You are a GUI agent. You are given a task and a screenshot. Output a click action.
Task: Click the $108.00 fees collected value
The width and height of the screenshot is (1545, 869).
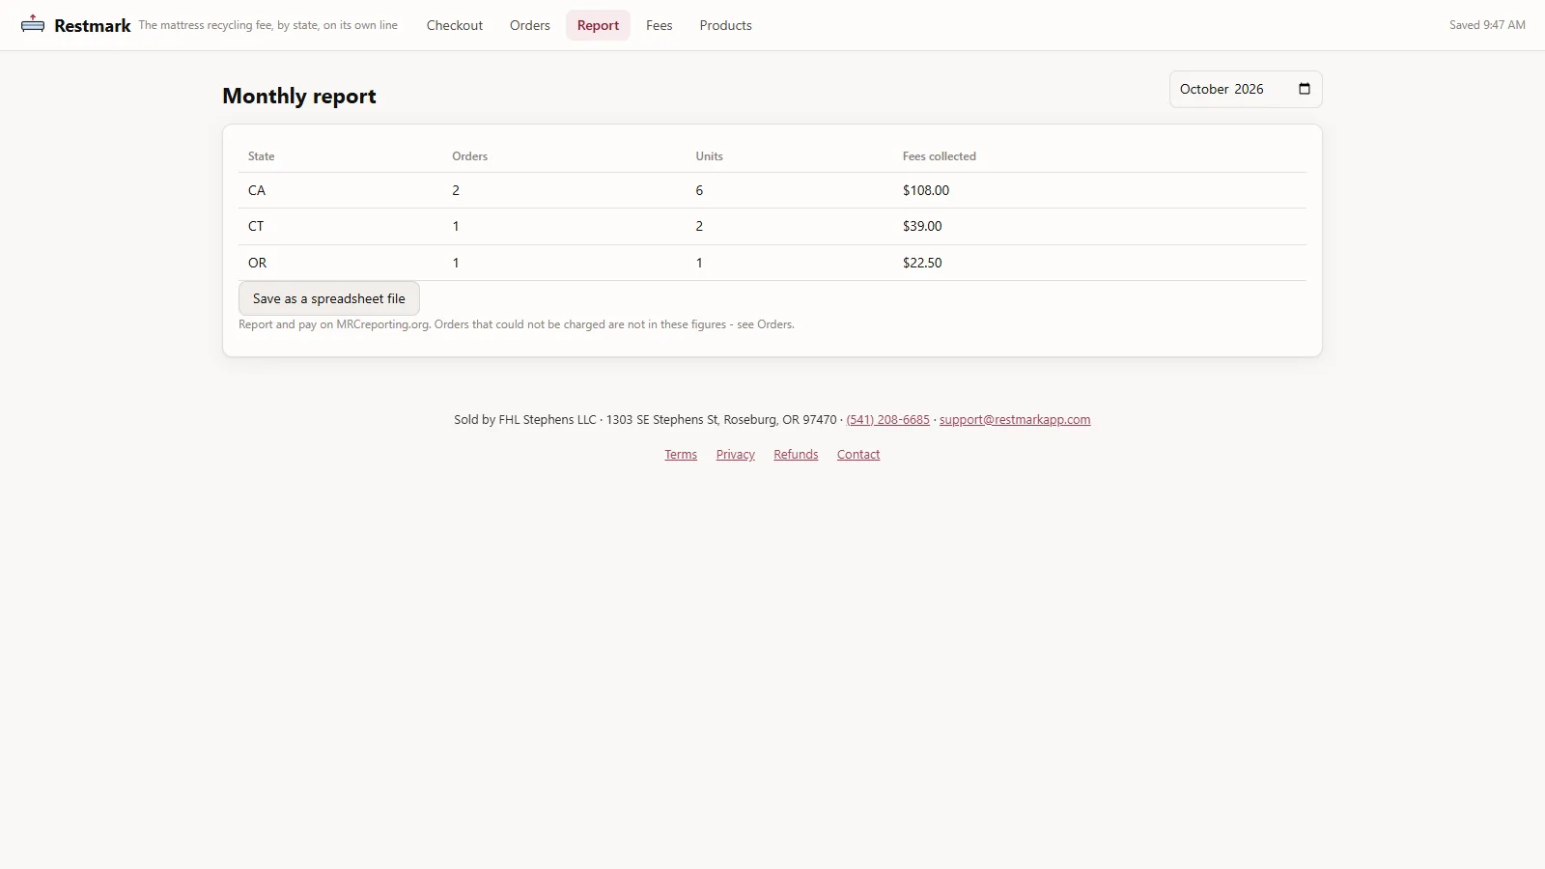click(926, 190)
